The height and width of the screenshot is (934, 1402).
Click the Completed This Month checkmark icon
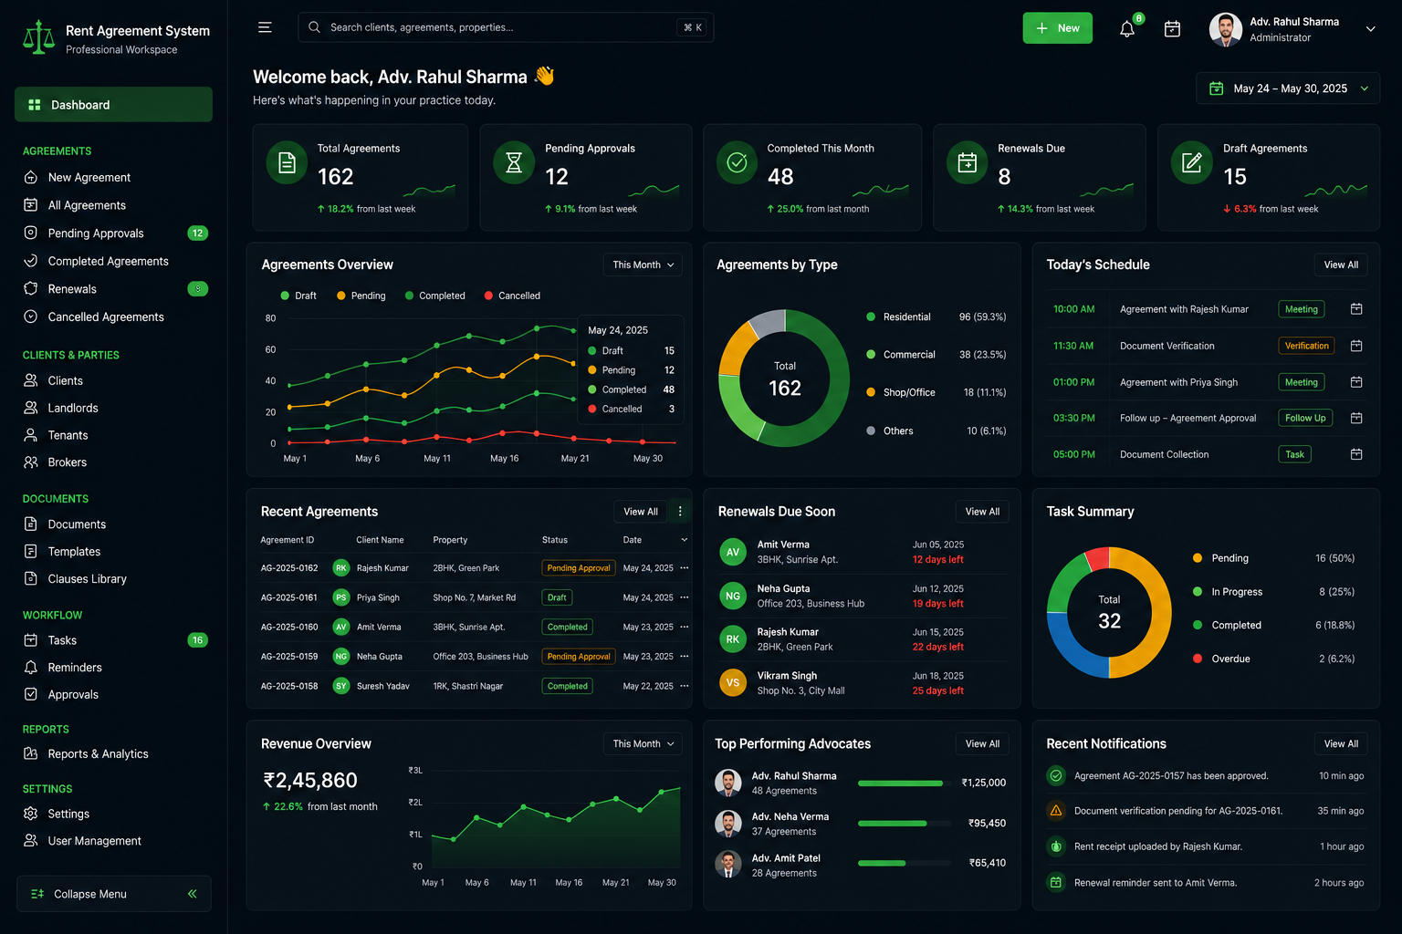[x=737, y=163]
